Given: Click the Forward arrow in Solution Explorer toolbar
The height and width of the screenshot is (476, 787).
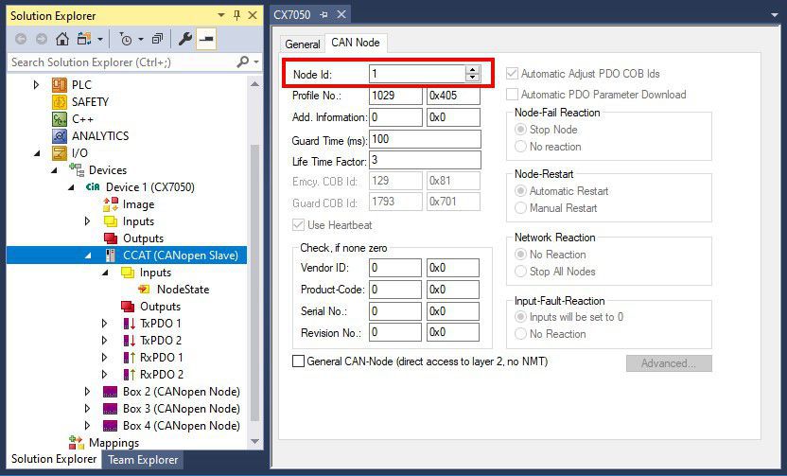Looking at the screenshot, I should point(42,39).
